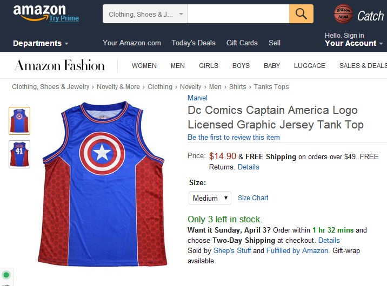Click the green circle icon at bottom left
This screenshot has height=286, width=387.
click(x=6, y=275)
